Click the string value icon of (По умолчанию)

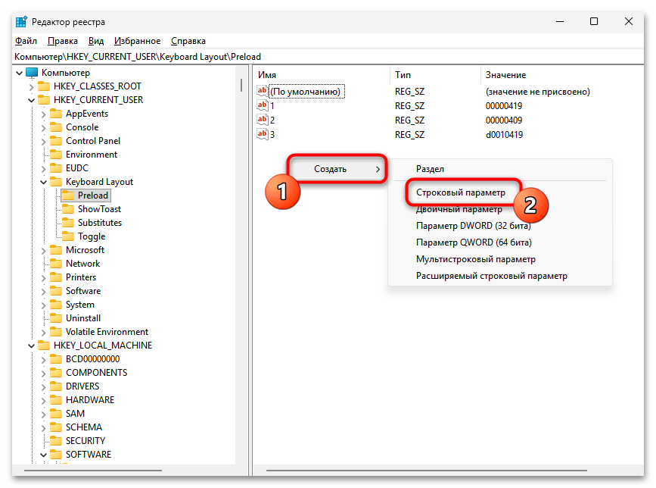pyautogui.click(x=263, y=91)
